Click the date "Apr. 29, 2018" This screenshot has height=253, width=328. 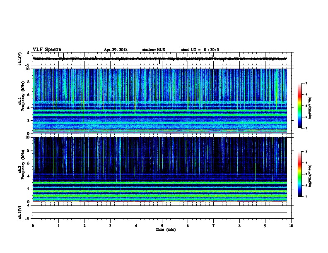(116, 50)
